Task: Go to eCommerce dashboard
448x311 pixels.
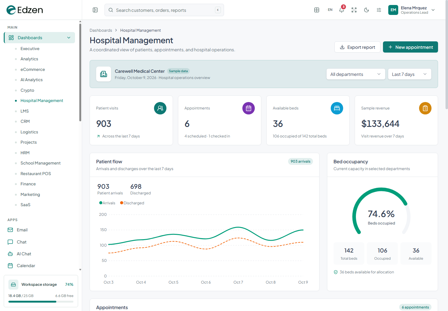Action: coord(33,69)
